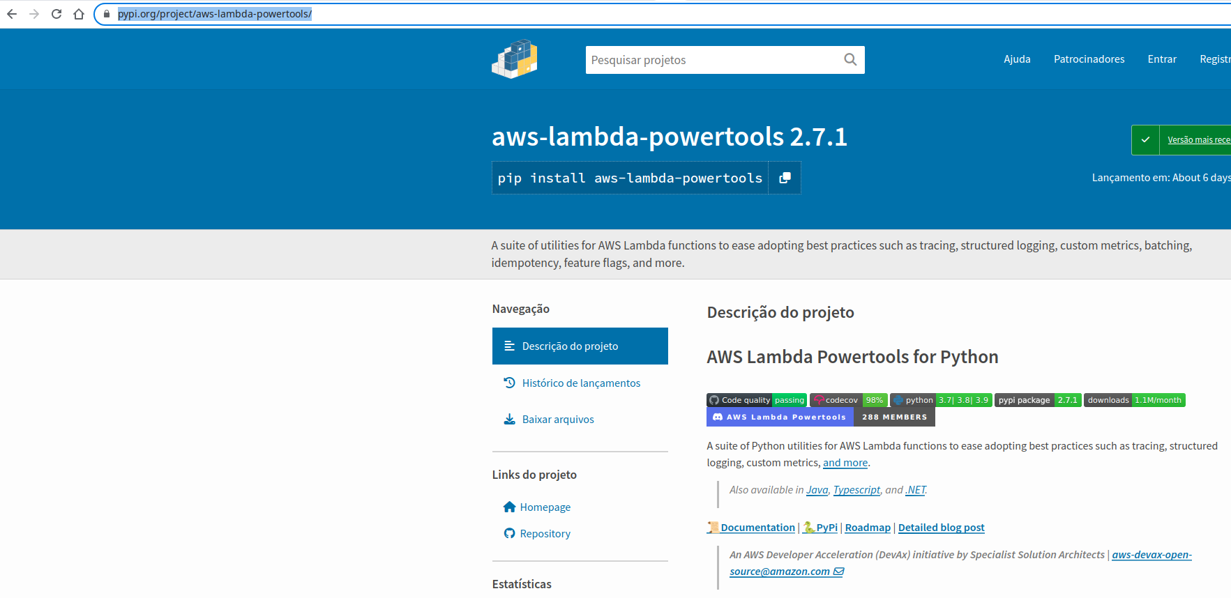
Task: Open the Typescript version link
Action: (x=856, y=490)
